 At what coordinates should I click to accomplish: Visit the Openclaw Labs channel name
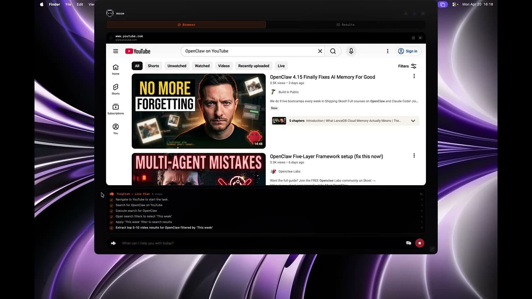click(290, 171)
